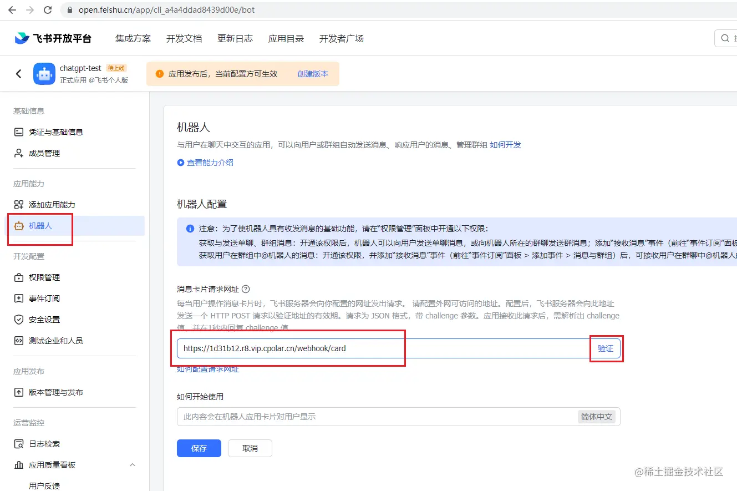Click the 版本管理与发布 upload icon
The width and height of the screenshot is (737, 491).
click(19, 392)
